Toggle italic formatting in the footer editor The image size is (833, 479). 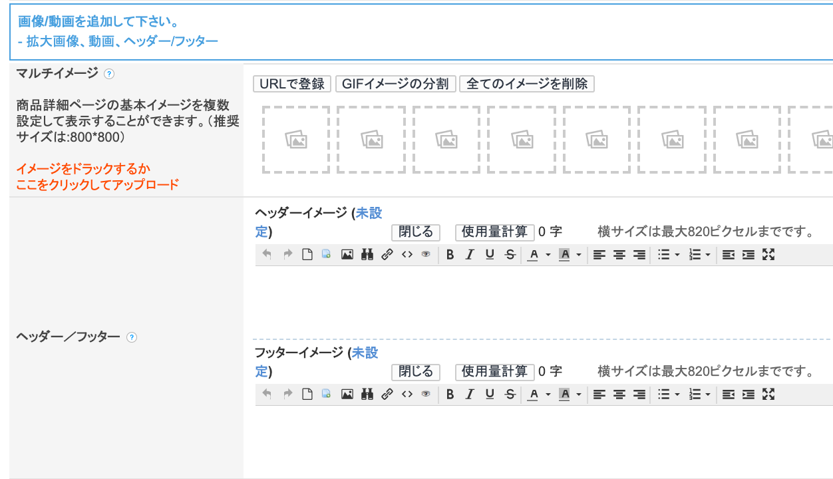470,395
